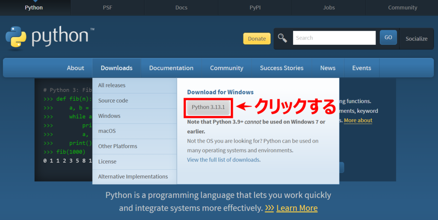Screen dimensions: 438x220
Task: Open the Community navigation menu
Action: tap(227, 68)
